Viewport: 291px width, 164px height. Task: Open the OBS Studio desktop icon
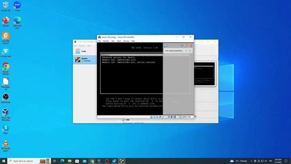tap(6, 98)
